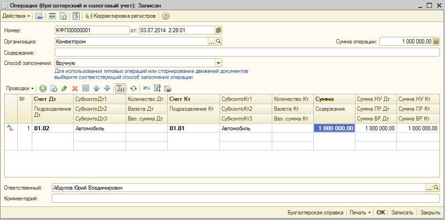Click the pencil edit entry icon
Screen dimensions: 445x220
[64, 88]
